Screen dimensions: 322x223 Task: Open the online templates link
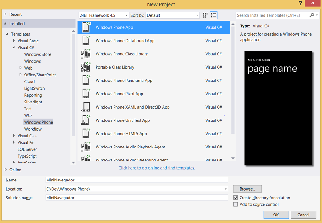click(157, 168)
